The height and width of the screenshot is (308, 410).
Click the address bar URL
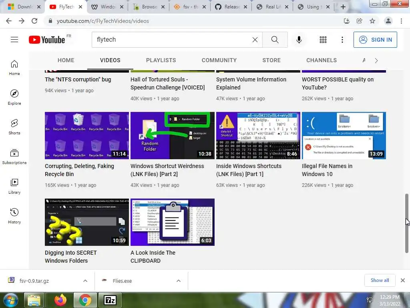[x=103, y=21]
